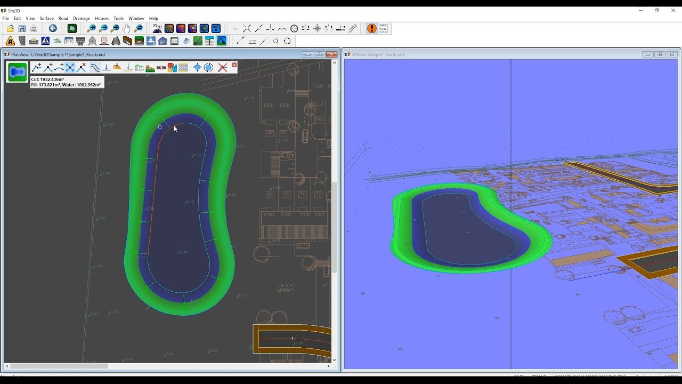The height and width of the screenshot is (384, 682).
Task: Open the Houses menu
Action: 102,18
